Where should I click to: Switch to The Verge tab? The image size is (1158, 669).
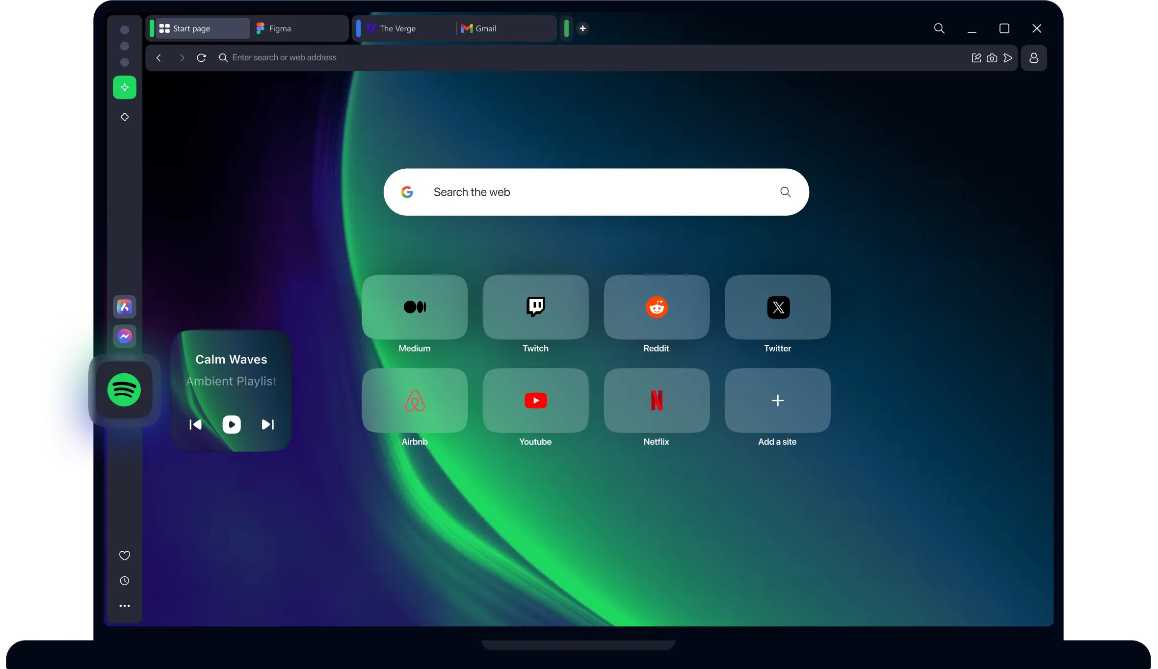click(408, 28)
